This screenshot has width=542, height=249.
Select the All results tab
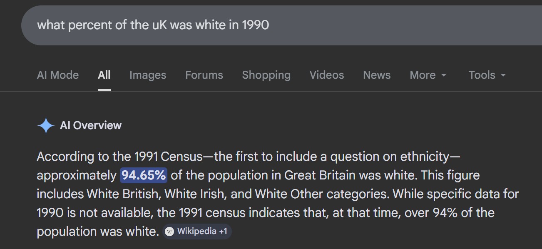click(x=104, y=75)
